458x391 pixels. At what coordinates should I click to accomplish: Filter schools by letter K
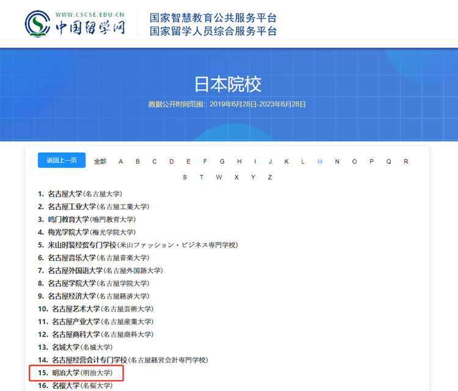tap(286, 161)
